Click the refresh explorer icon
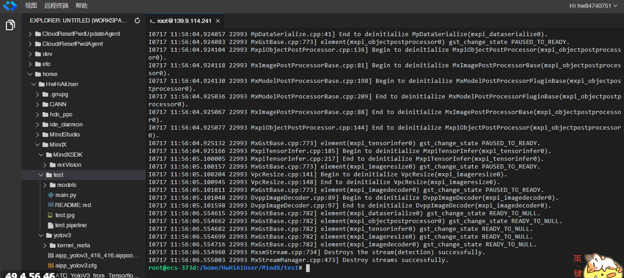This screenshot has height=278, width=624. click(137, 21)
